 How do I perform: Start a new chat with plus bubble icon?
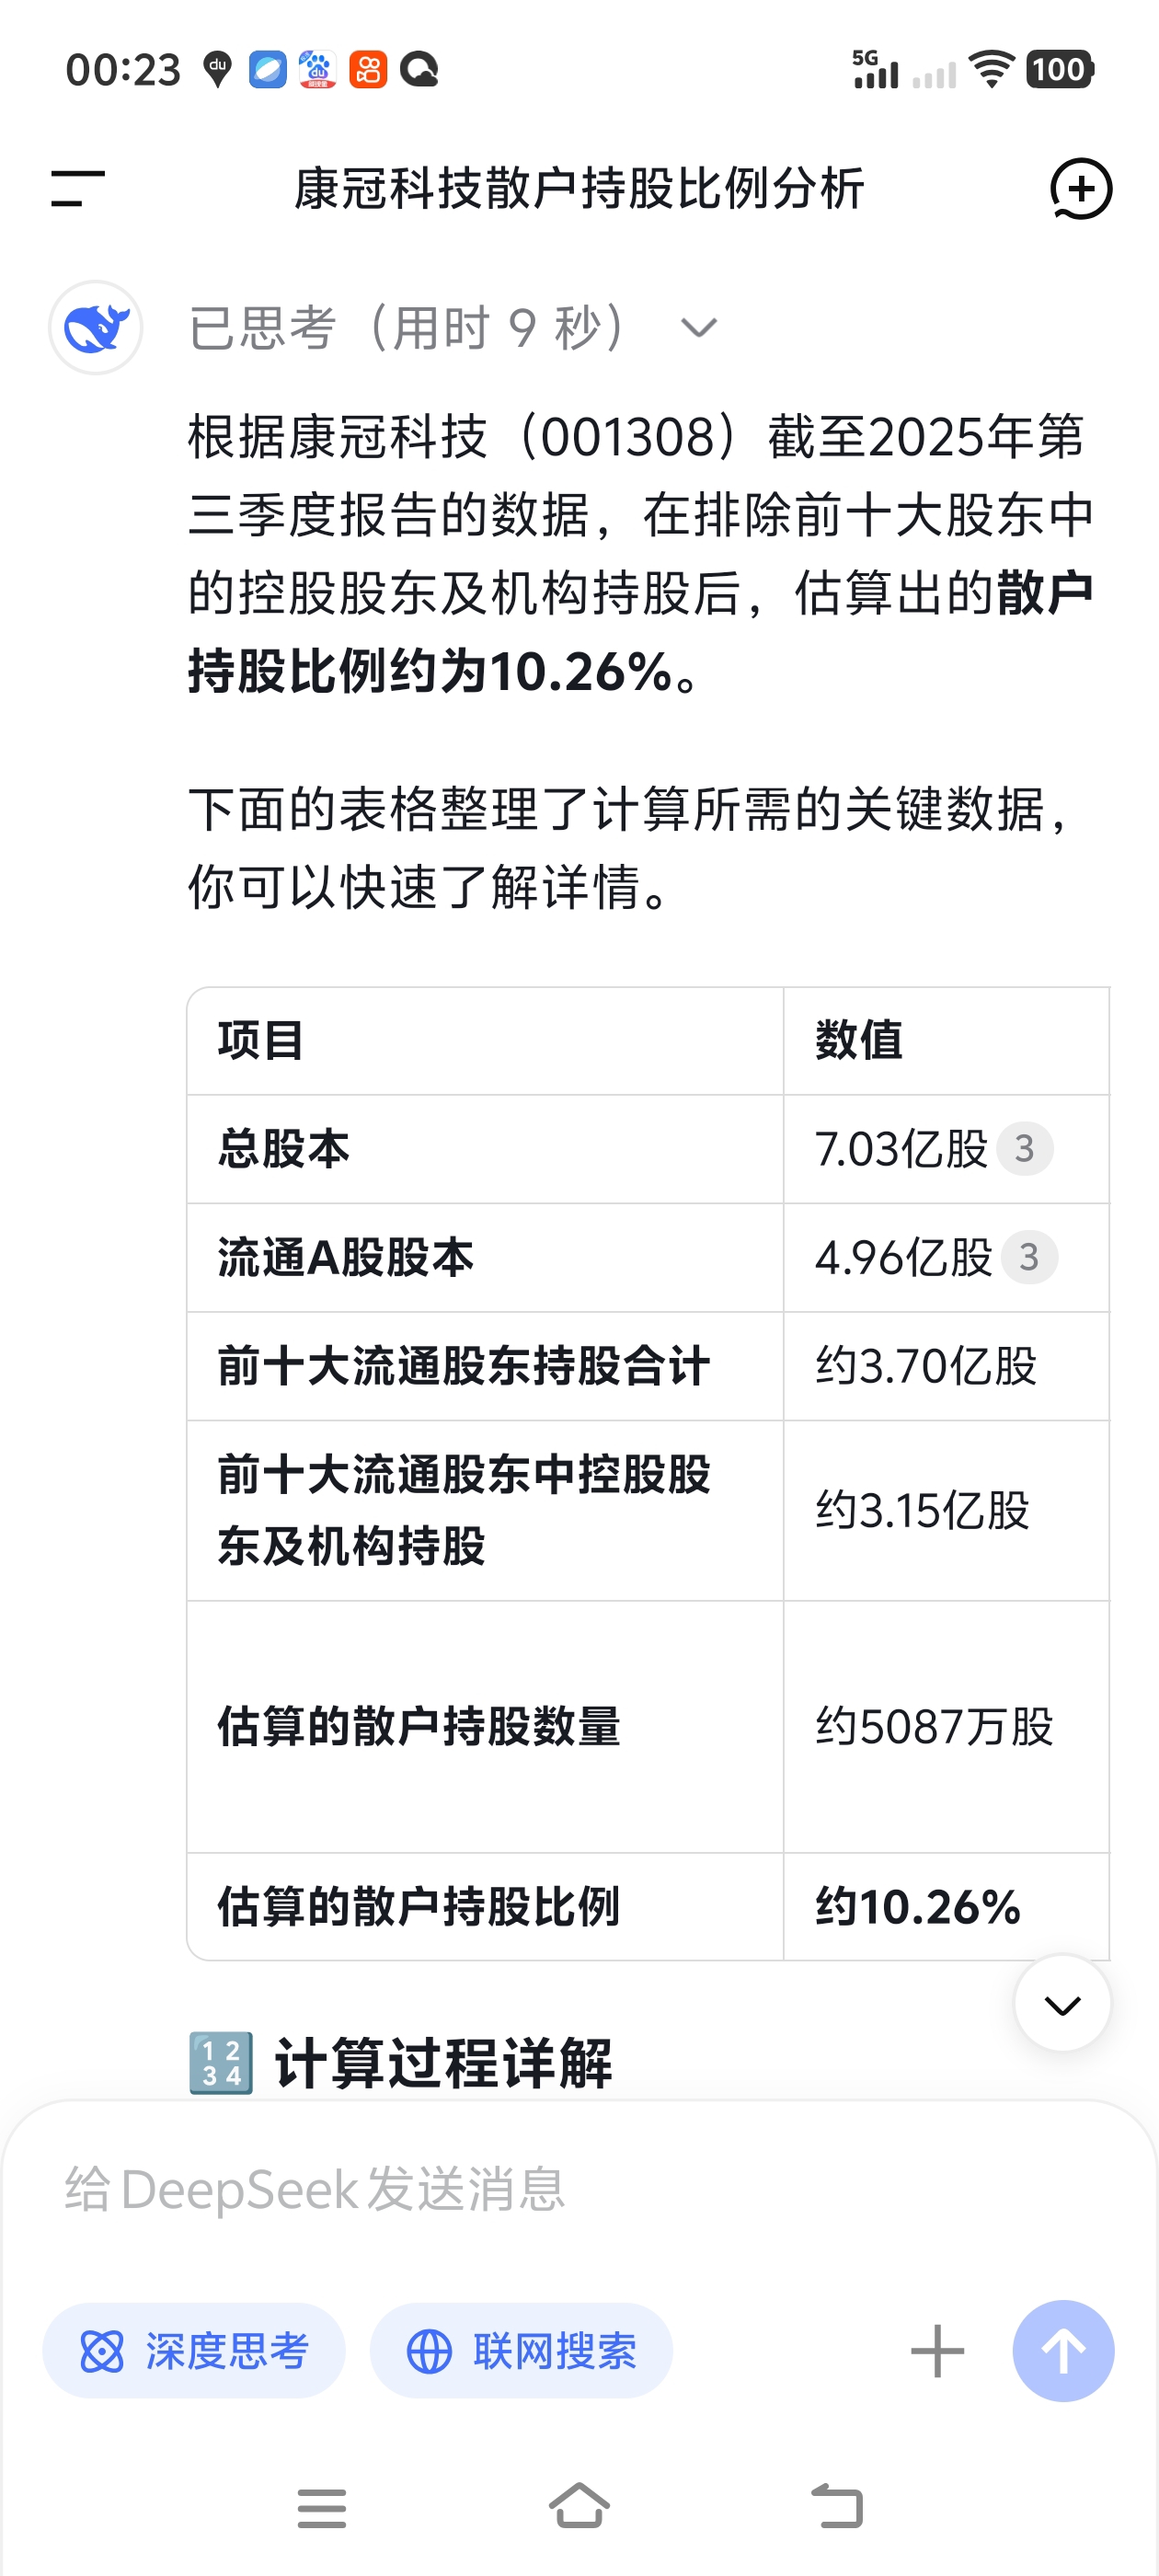click(x=1080, y=188)
